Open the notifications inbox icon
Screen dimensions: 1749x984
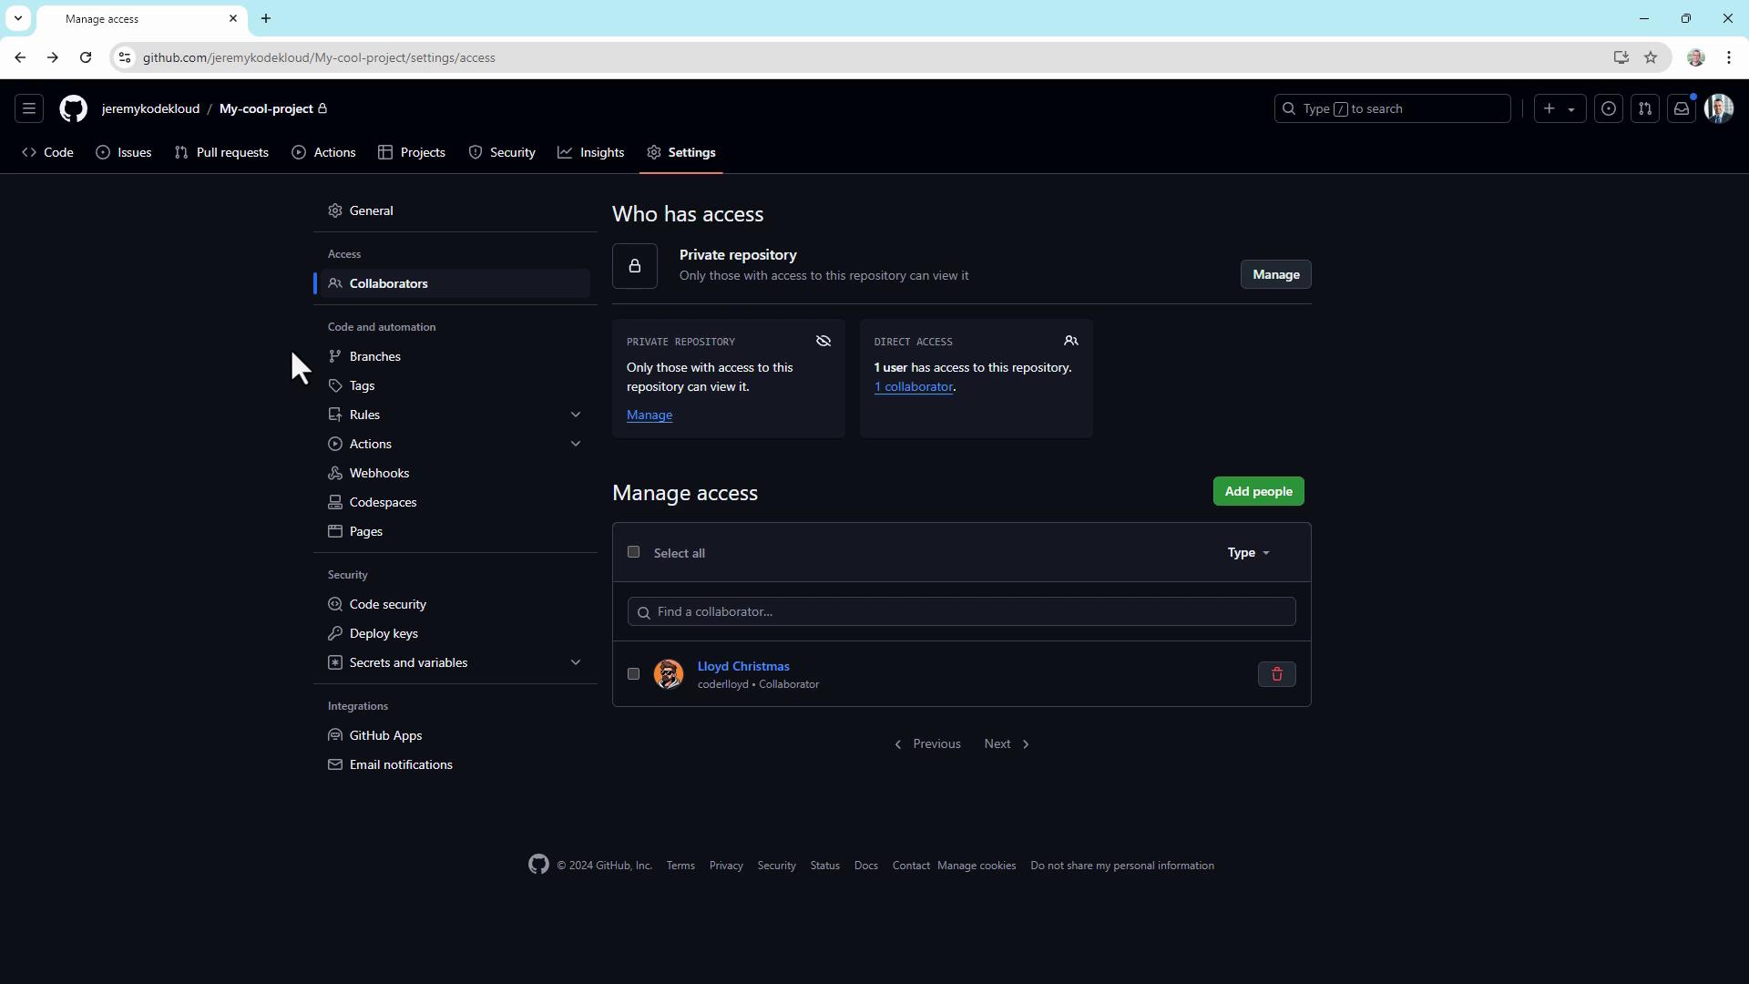(x=1682, y=108)
